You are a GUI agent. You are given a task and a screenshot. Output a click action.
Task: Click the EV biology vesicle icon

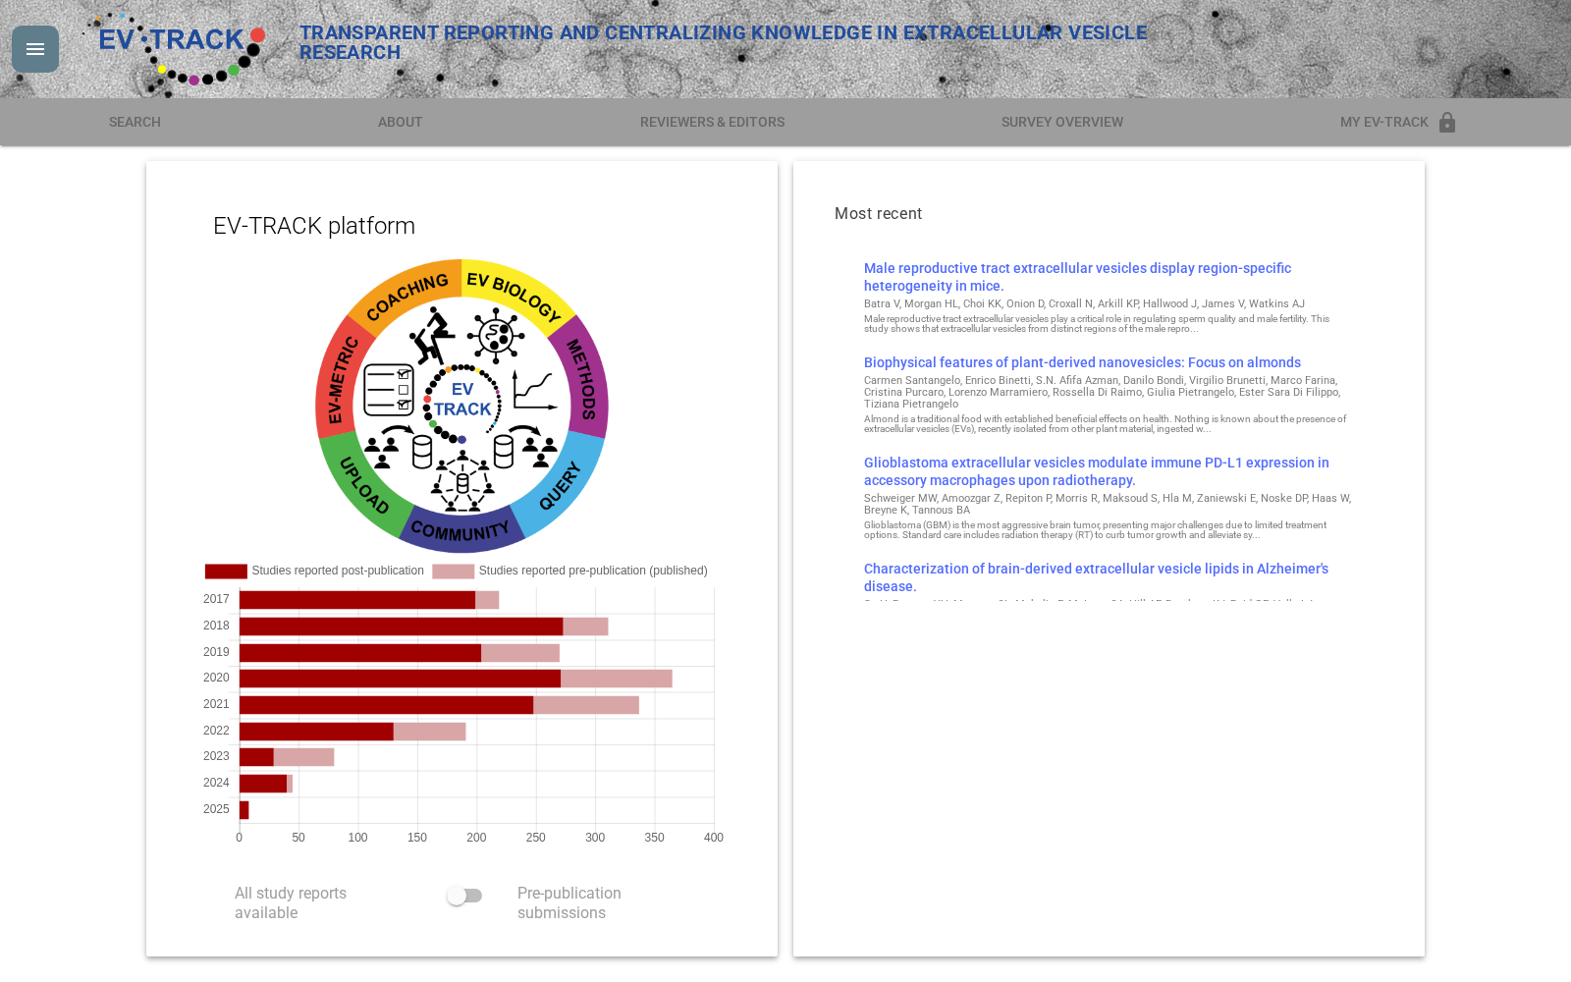[496, 336]
